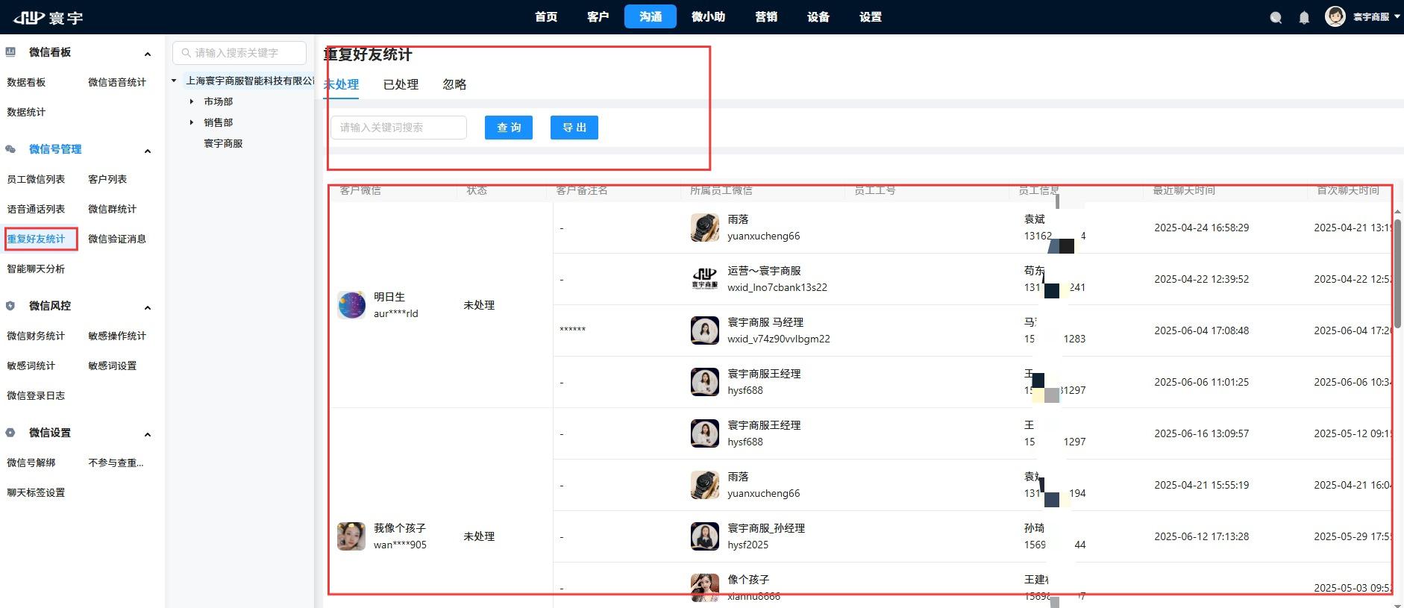Collapse the 微信看板 section
1404x608 pixels.
[x=148, y=54]
